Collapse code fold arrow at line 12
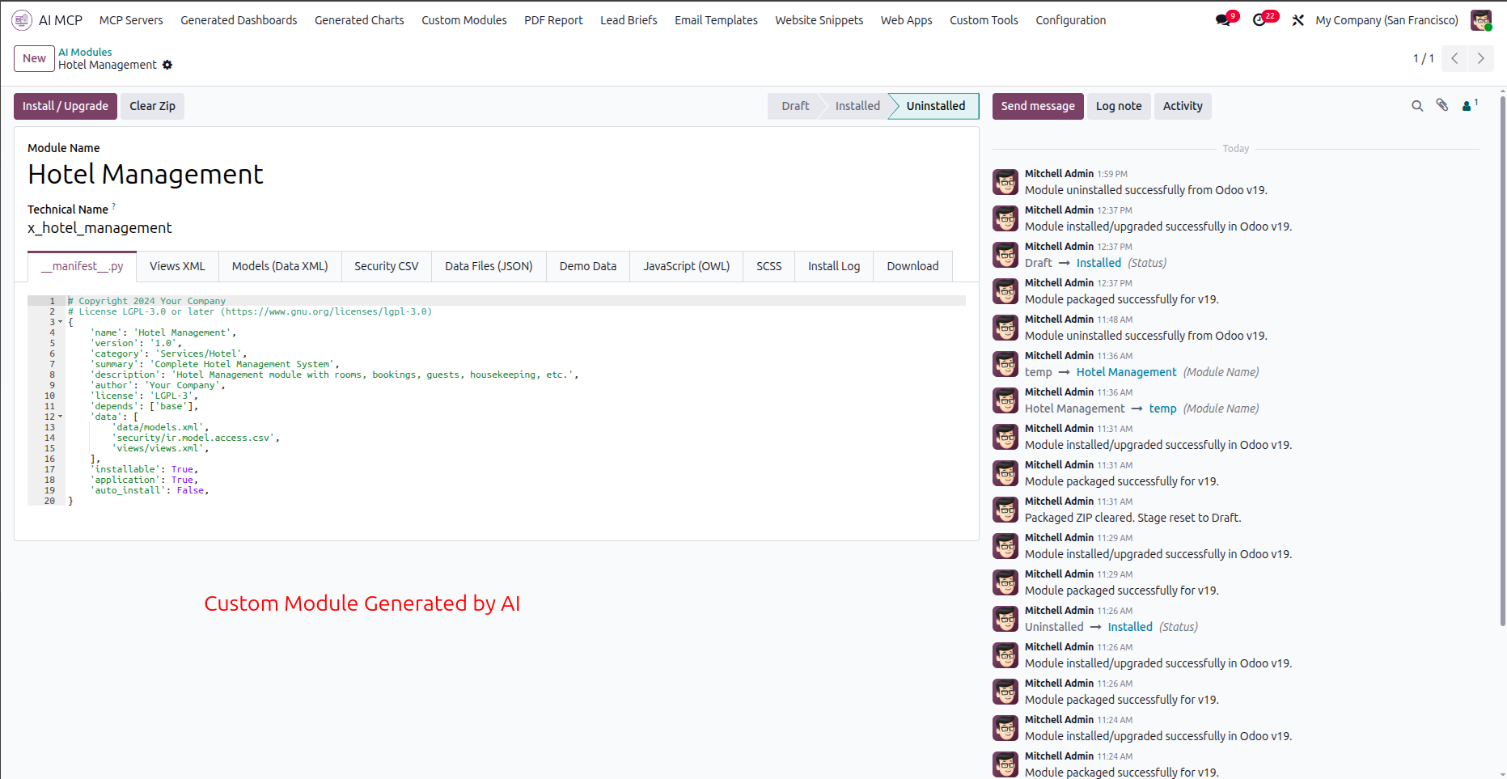Image resolution: width=1507 pixels, height=779 pixels. tap(60, 417)
